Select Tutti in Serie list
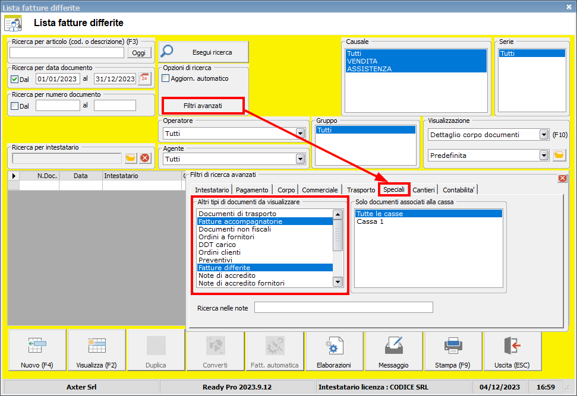This screenshot has width=577, height=396. pyautogui.click(x=532, y=53)
